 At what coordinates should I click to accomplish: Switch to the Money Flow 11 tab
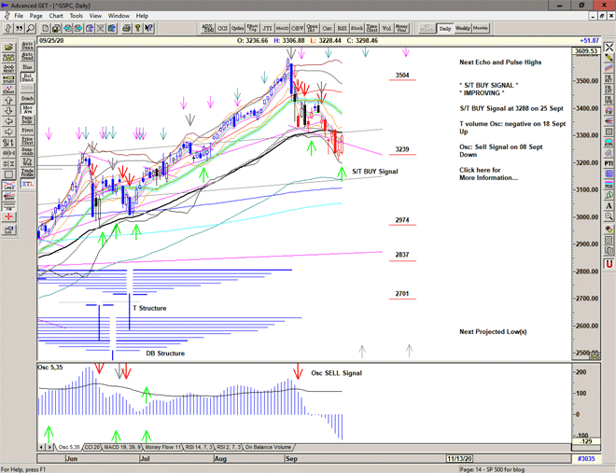(163, 447)
